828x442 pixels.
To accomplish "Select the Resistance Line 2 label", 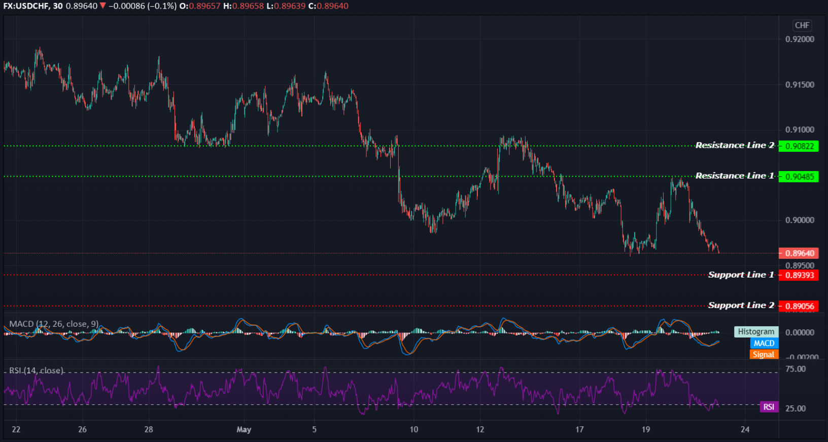I will point(735,145).
